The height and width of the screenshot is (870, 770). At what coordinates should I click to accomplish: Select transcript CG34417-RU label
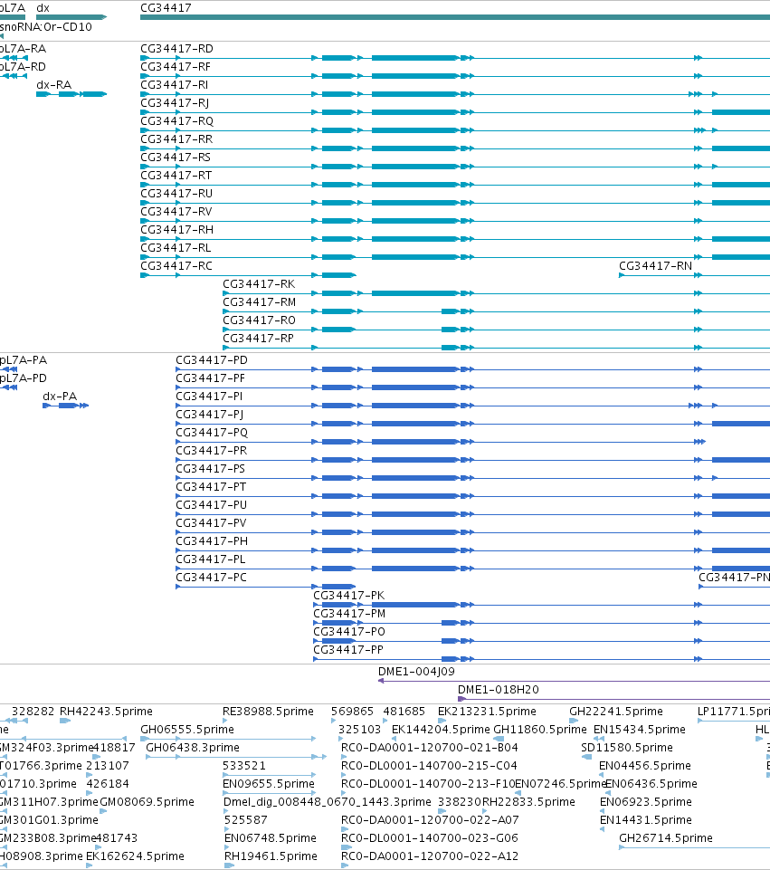tap(176, 194)
